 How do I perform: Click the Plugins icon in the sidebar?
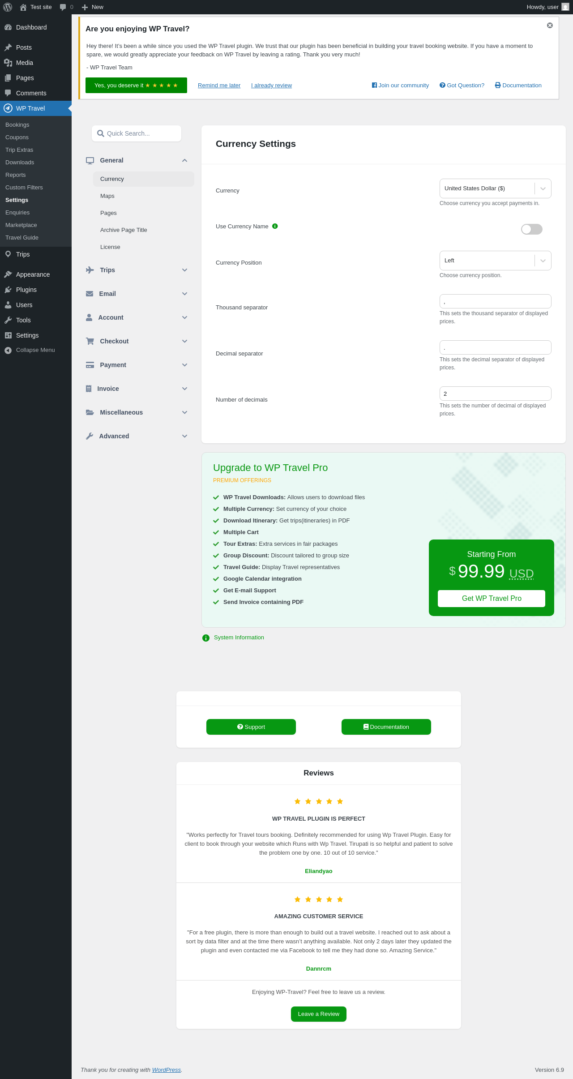pyautogui.click(x=8, y=290)
